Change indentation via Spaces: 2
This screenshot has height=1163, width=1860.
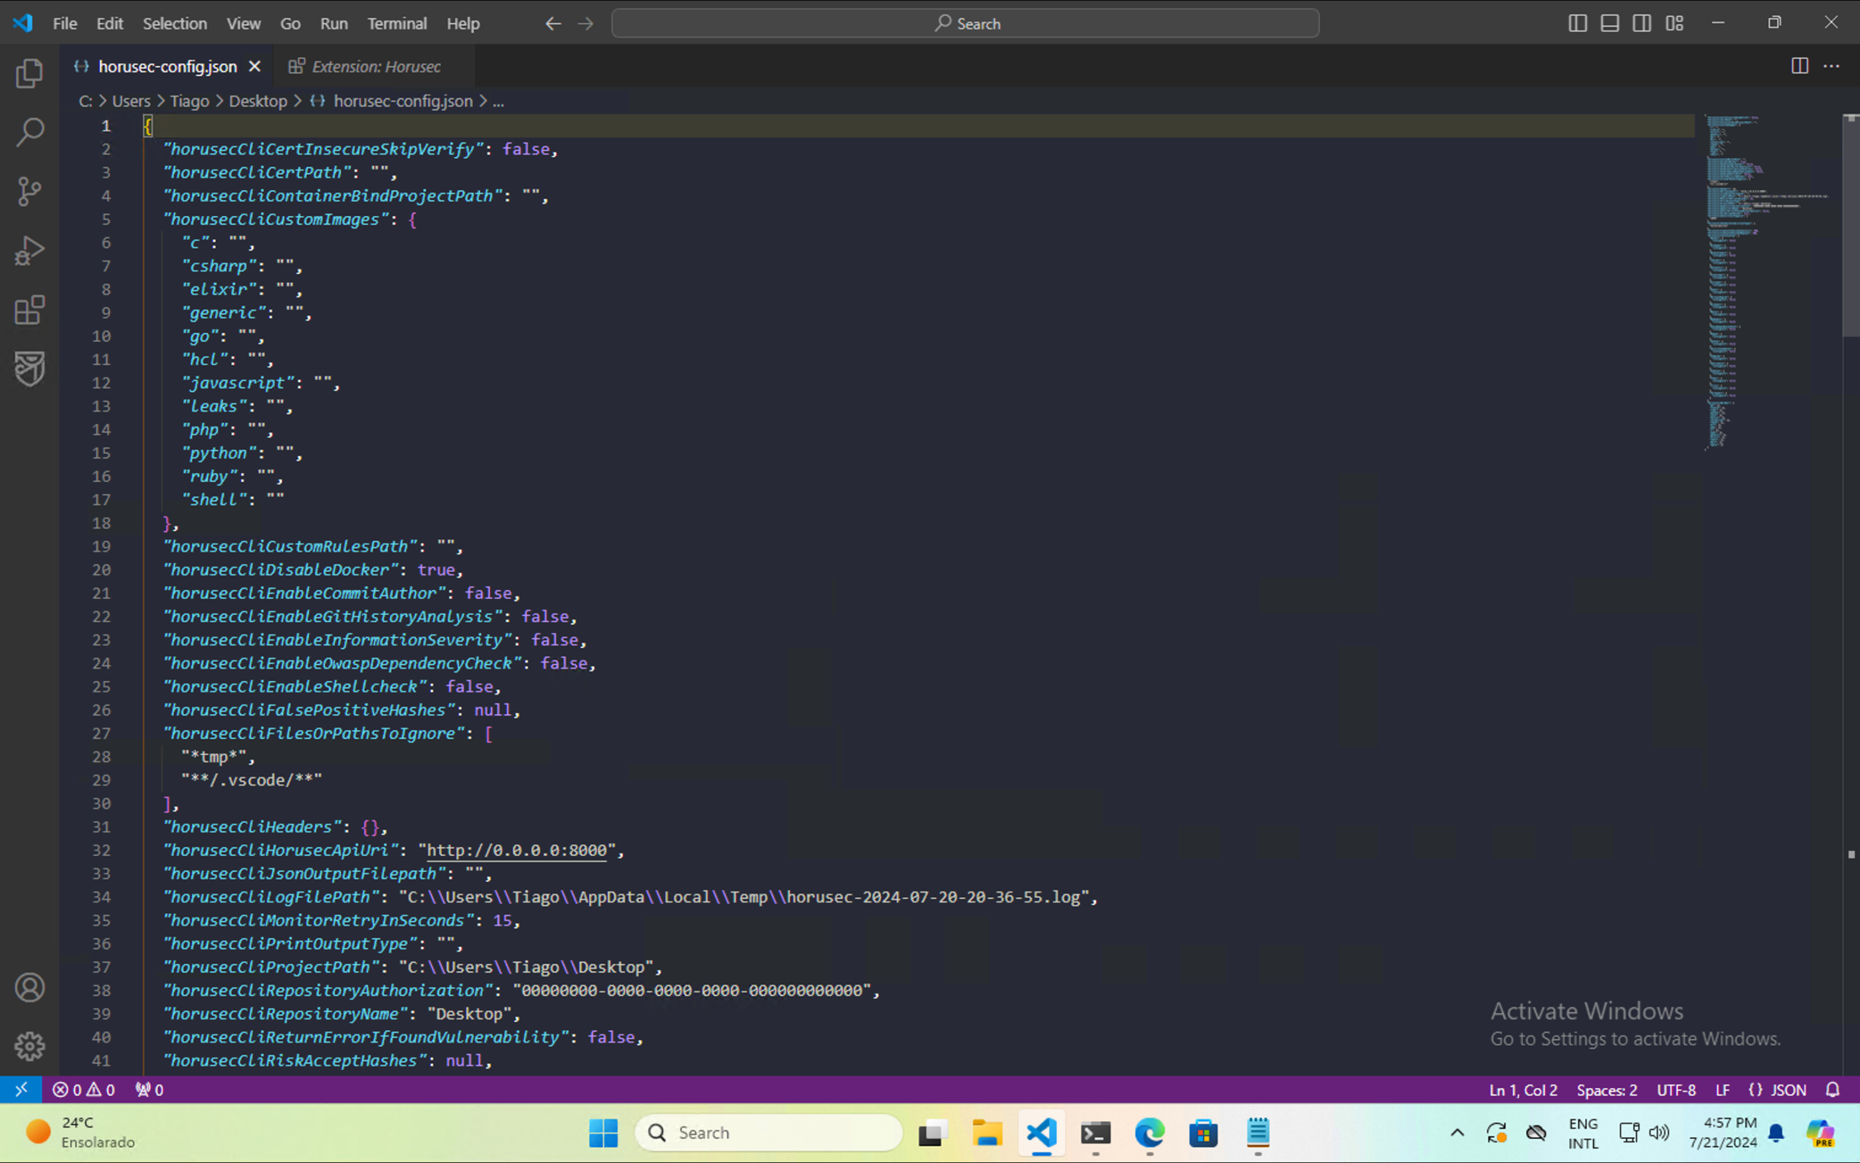tap(1606, 1089)
